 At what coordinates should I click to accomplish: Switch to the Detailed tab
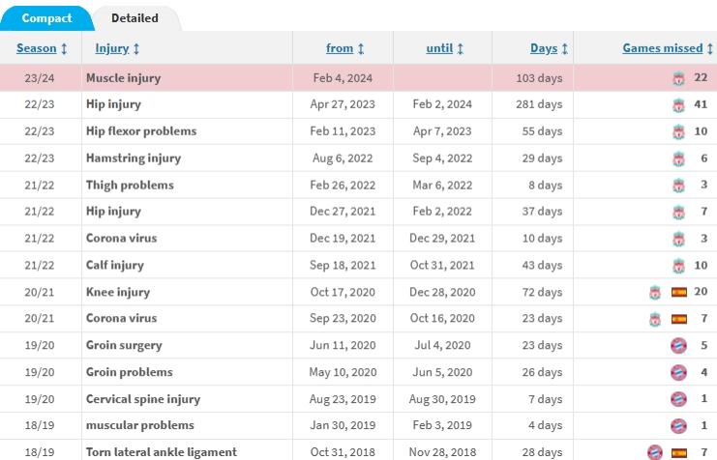134,18
